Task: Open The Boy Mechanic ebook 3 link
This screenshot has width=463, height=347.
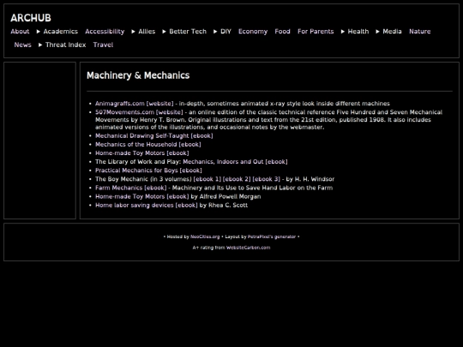Action: 266,179
